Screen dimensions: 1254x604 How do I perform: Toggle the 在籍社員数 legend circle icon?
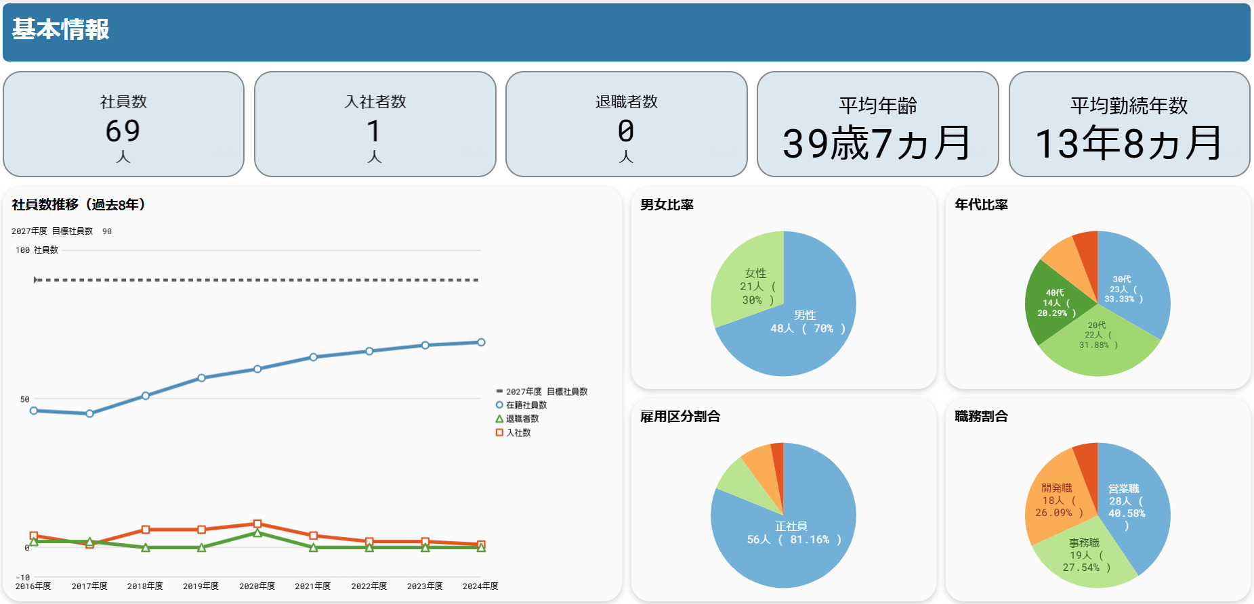coord(499,405)
